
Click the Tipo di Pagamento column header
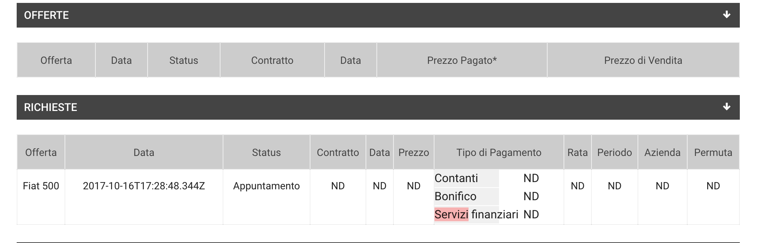[x=499, y=152]
